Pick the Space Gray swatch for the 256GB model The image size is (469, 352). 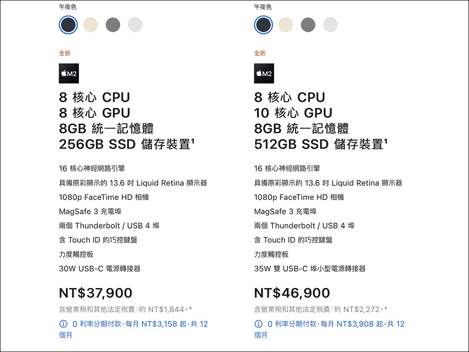(x=113, y=25)
